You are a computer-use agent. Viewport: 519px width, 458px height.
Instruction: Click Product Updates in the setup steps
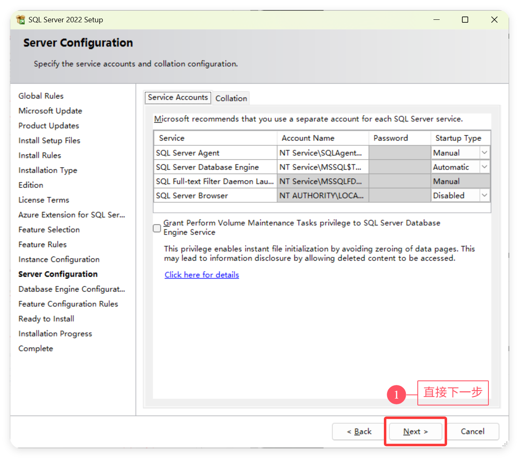click(x=49, y=125)
